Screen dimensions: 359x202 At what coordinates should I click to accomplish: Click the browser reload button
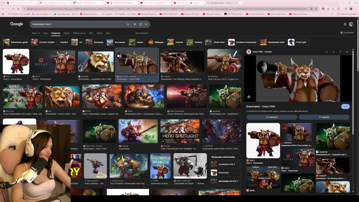pyautogui.click(x=13, y=9)
